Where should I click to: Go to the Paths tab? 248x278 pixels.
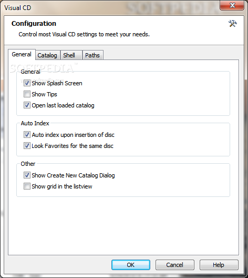point(92,55)
